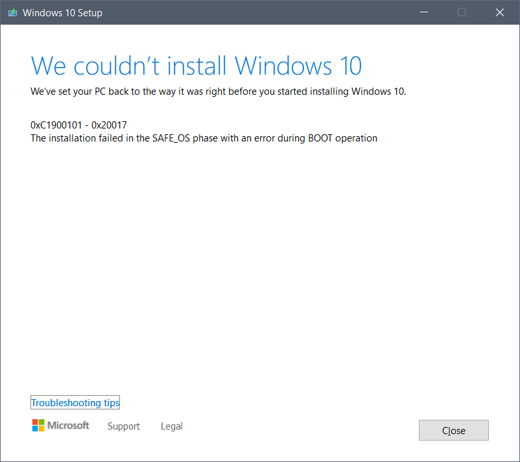520x462 pixels.
Task: Open the Legal link
Action: point(171,426)
